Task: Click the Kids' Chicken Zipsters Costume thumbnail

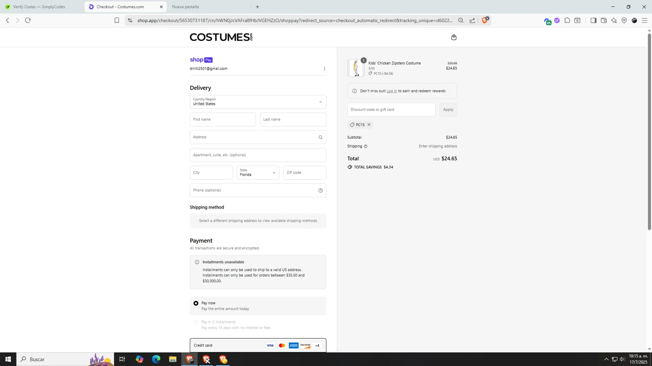Action: click(356, 68)
